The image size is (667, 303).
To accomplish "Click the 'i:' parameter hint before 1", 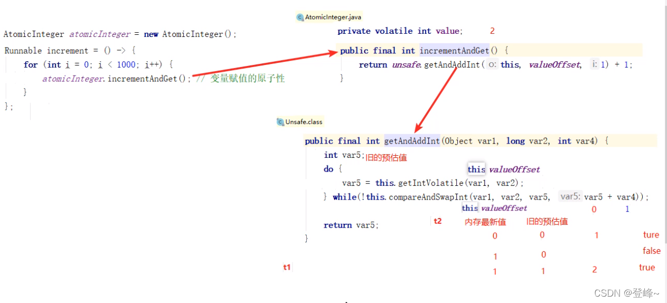I will (595, 64).
